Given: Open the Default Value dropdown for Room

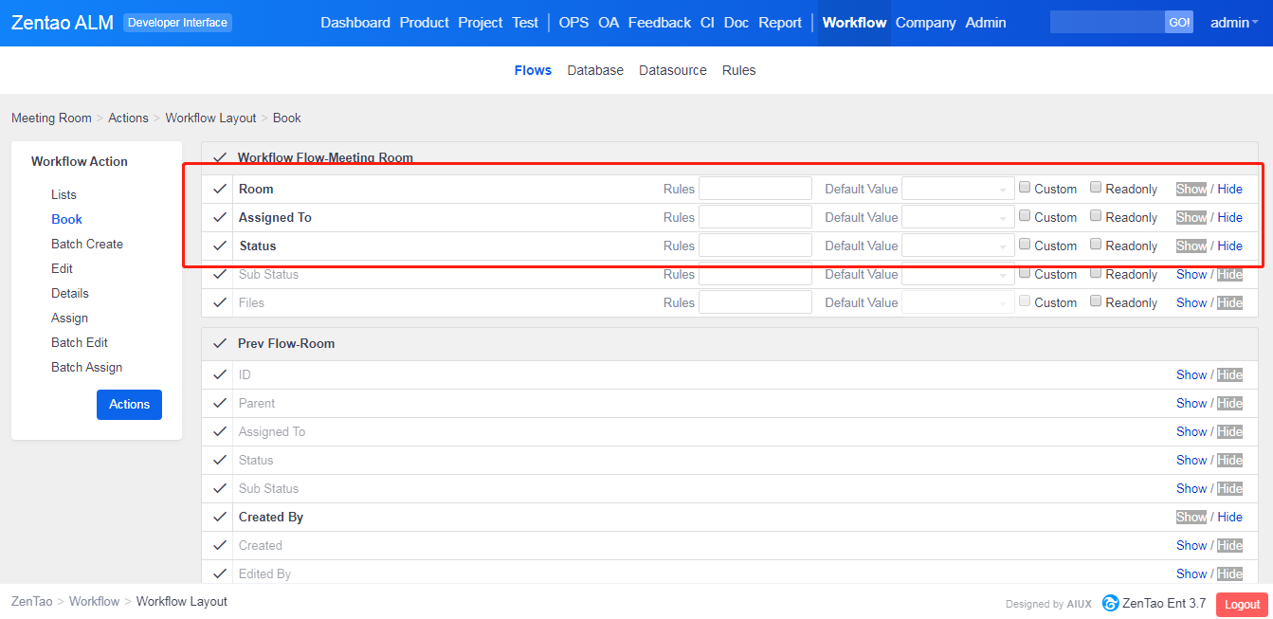Looking at the screenshot, I should (957, 189).
